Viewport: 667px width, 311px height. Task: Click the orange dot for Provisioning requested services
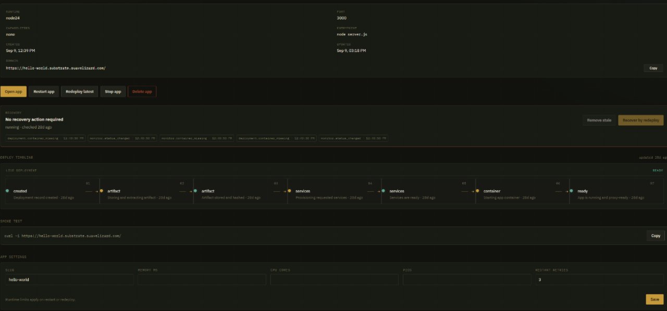[289, 191]
